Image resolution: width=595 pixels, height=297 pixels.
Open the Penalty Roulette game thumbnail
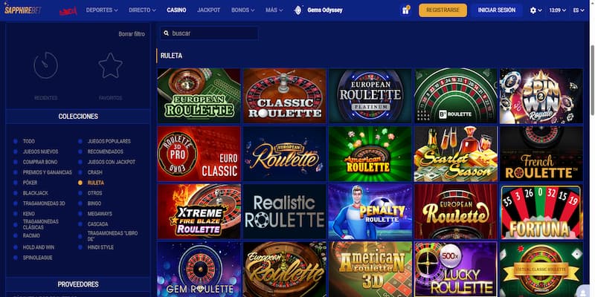click(x=370, y=212)
